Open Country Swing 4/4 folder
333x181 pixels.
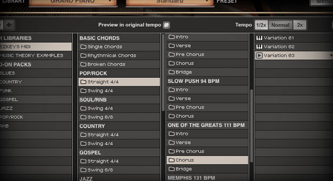119,143
